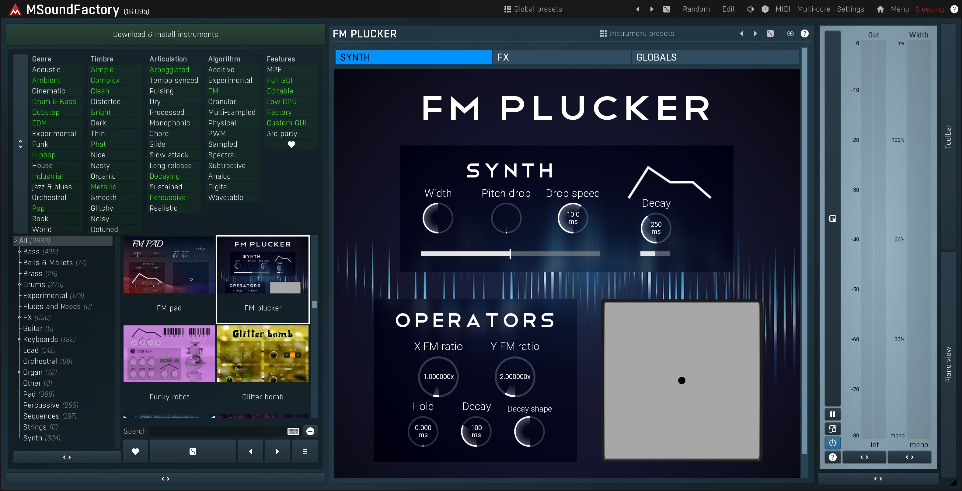Click the Toolbar side panel label
Image resolution: width=962 pixels, height=491 pixels.
[x=948, y=137]
